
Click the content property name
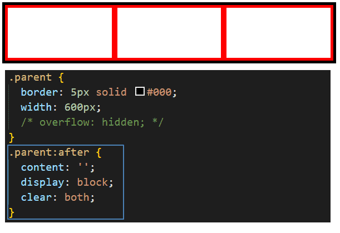pos(42,167)
